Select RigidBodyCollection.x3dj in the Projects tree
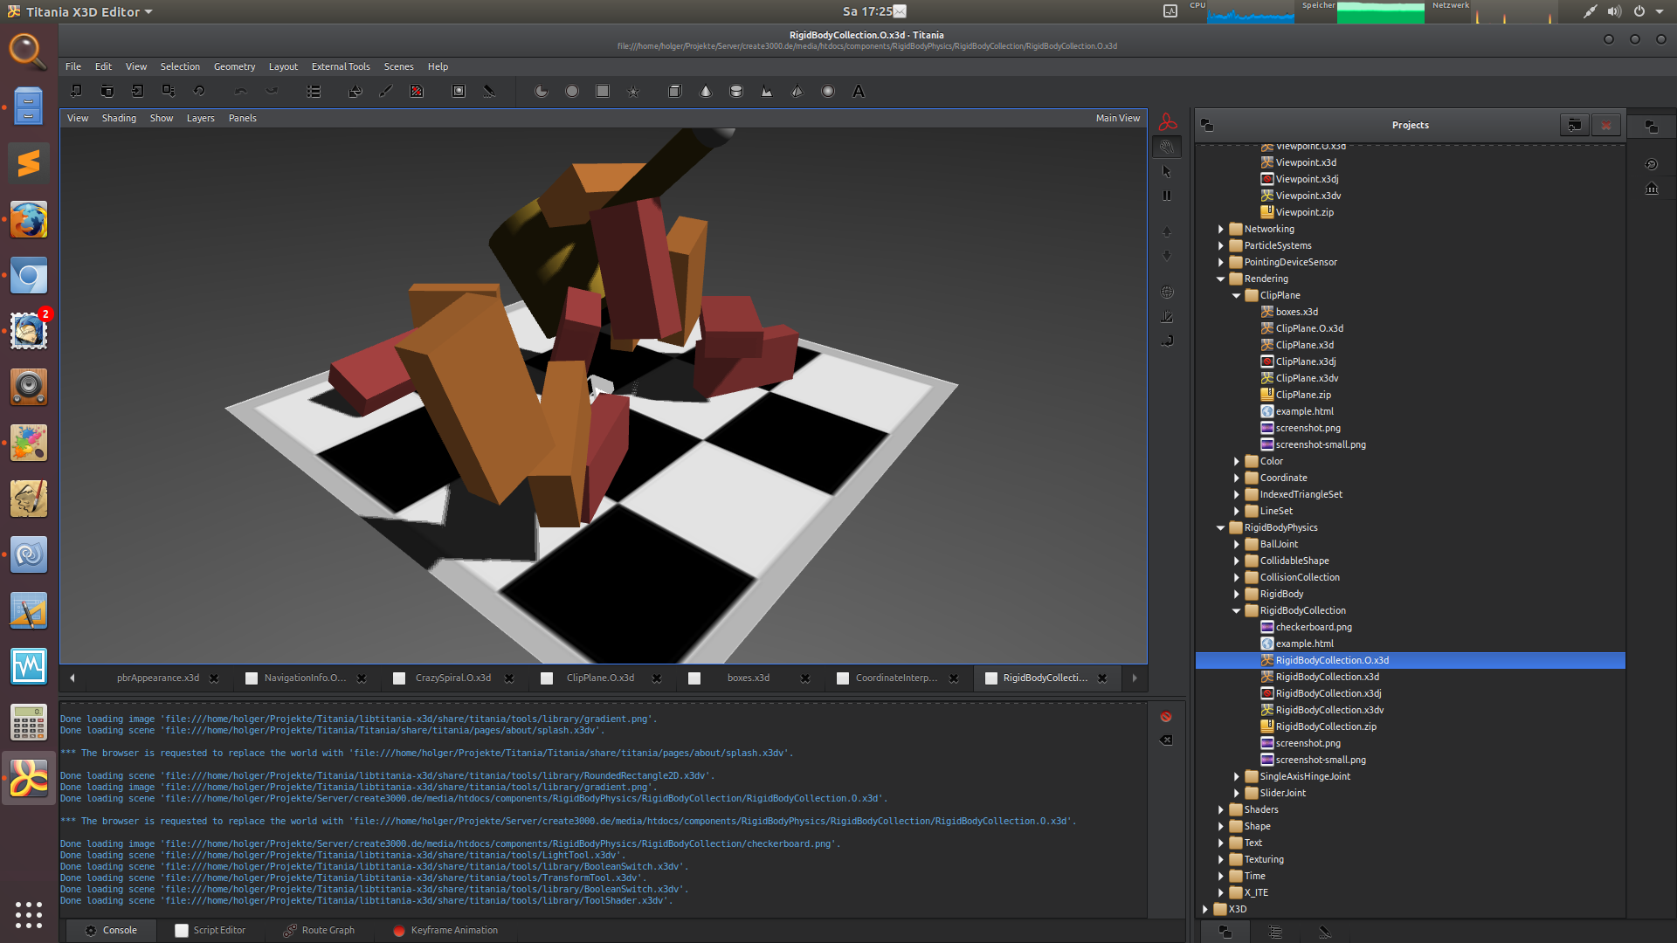The height and width of the screenshot is (943, 1677). 1327,693
